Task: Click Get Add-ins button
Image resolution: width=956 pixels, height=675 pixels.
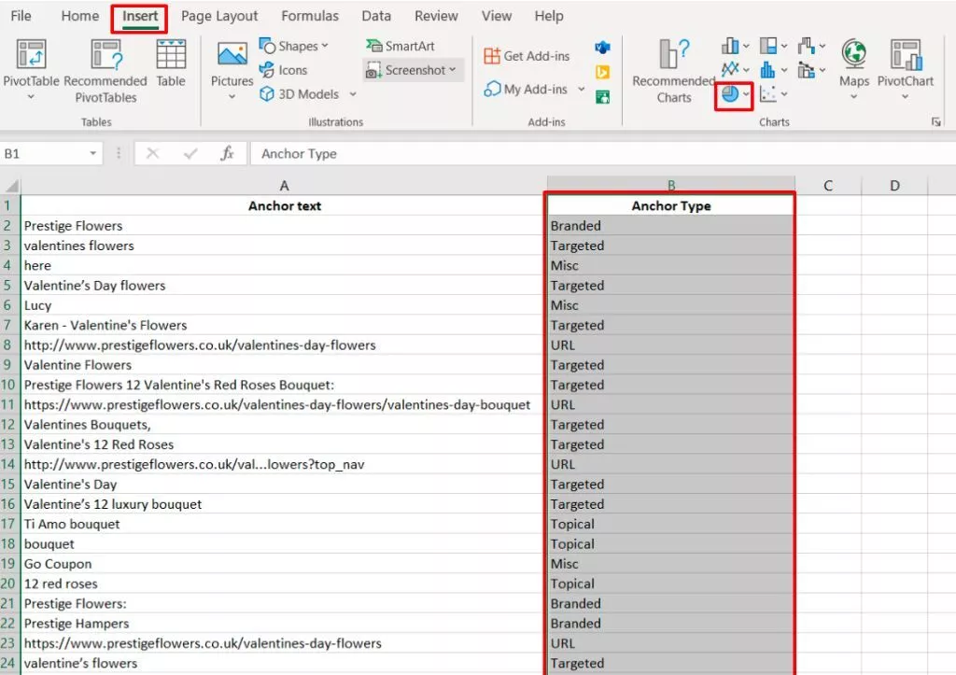Action: [x=527, y=56]
